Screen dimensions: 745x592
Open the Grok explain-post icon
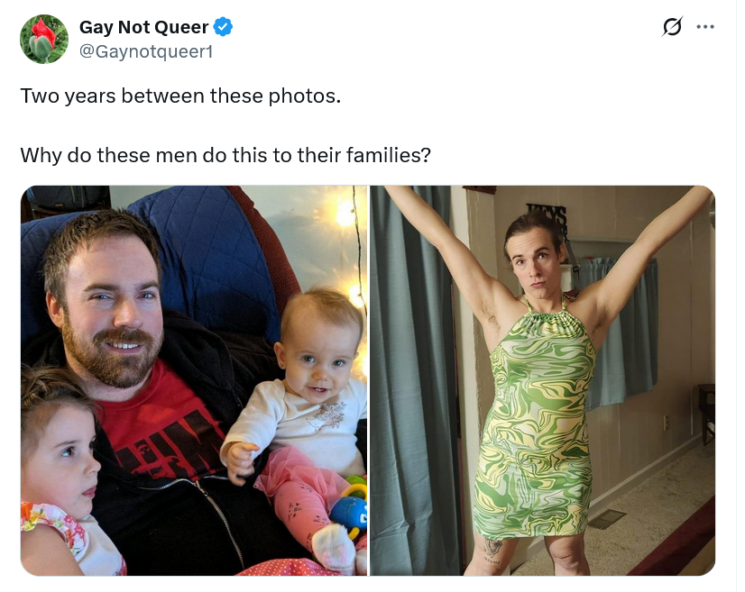point(672,27)
